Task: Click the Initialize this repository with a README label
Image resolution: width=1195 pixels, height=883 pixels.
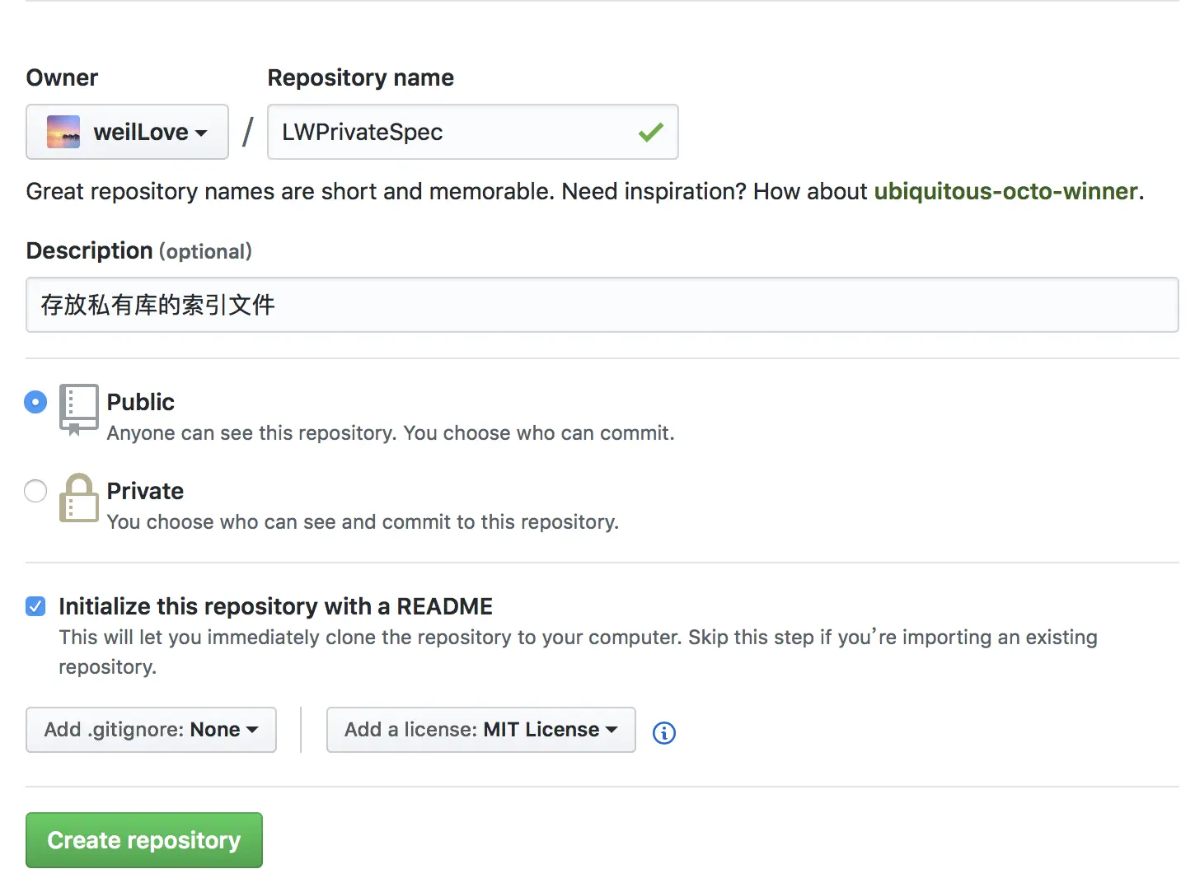Action: pyautogui.click(x=275, y=606)
